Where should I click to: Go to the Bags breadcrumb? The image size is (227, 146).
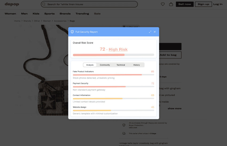click(72, 21)
